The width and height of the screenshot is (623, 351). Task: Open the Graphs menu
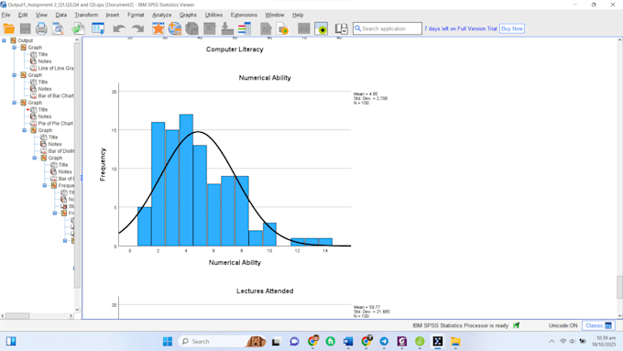tap(188, 15)
